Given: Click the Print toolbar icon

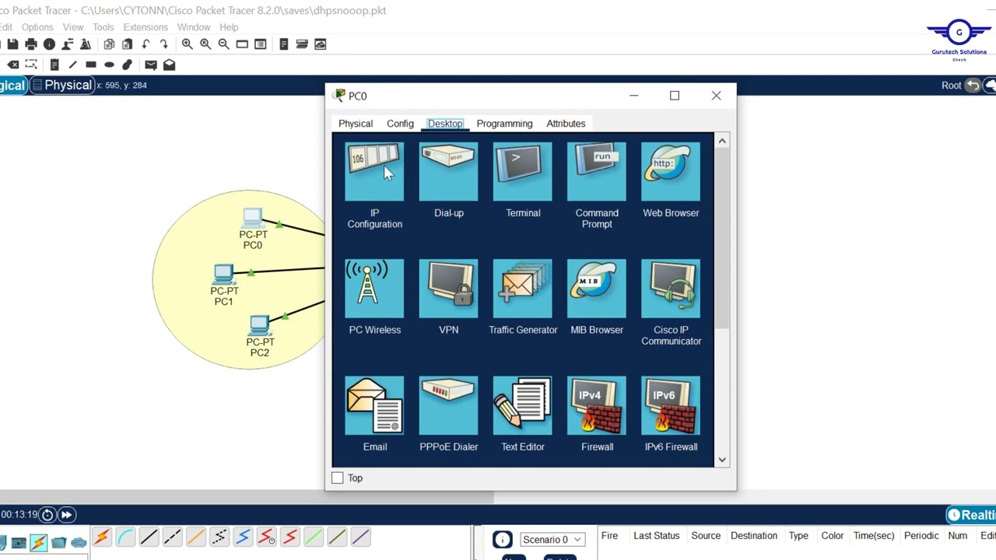Looking at the screenshot, I should pyautogui.click(x=31, y=44).
